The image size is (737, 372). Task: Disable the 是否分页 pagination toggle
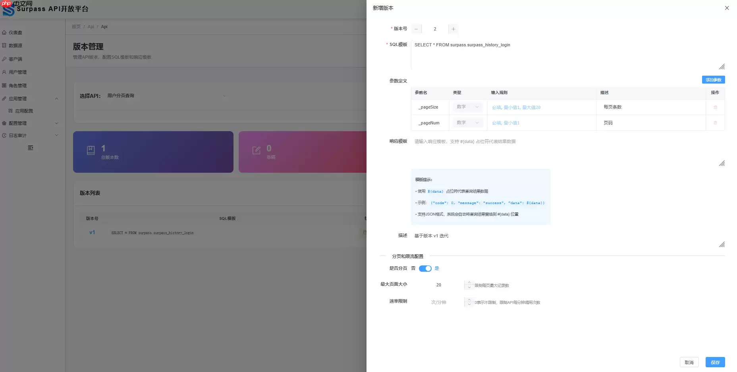click(x=425, y=268)
